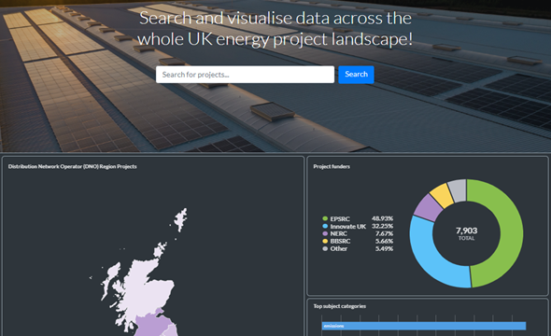Viewport: 551px width, 336px height.
Task: Click the hero headline about UK energy projects
Action: [275, 28]
